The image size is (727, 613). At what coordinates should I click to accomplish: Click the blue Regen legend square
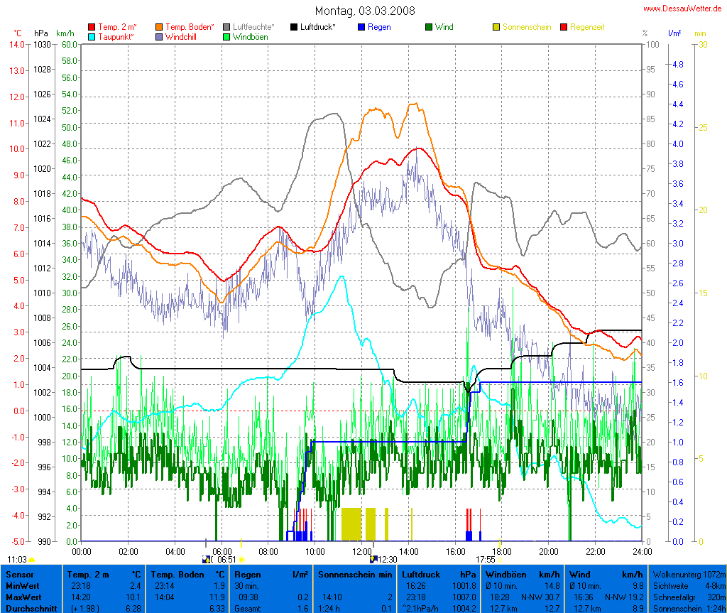pos(361,27)
